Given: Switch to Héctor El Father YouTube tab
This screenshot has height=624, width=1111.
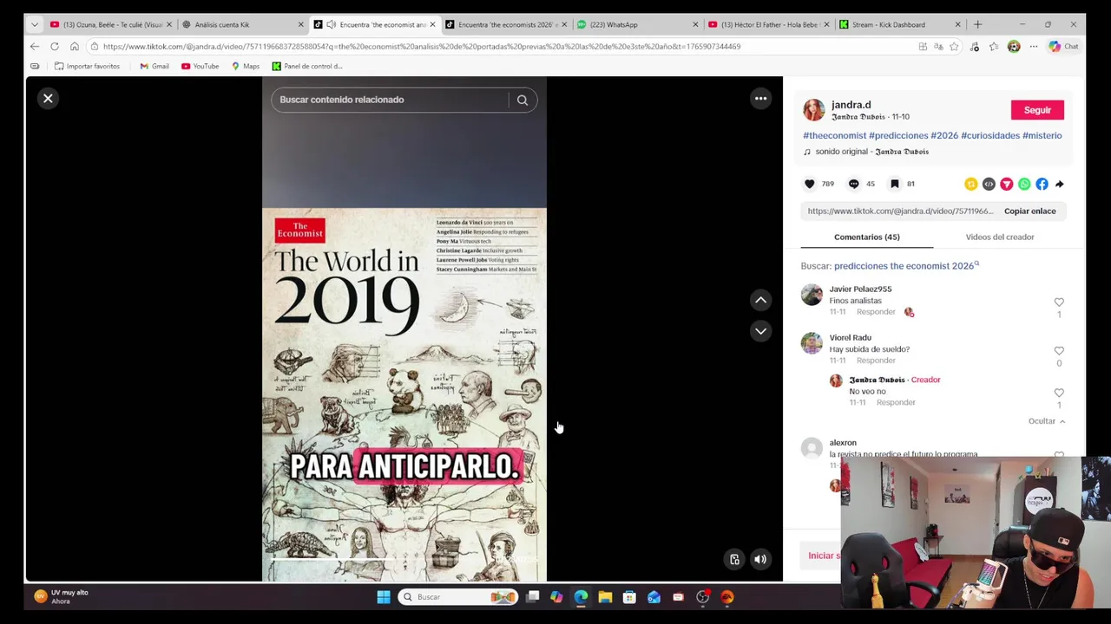Looking at the screenshot, I should (768, 24).
